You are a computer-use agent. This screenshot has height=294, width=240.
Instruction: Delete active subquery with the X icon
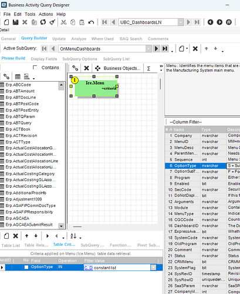pos(195,49)
